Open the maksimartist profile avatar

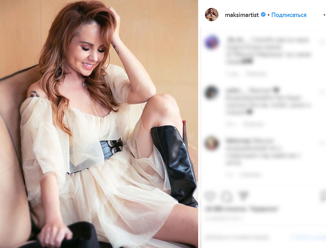pyautogui.click(x=212, y=15)
